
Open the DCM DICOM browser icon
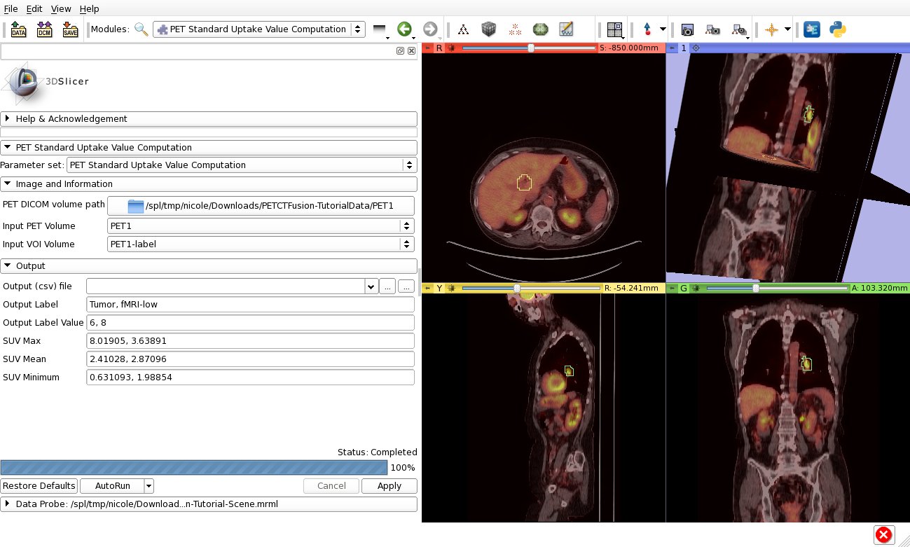(x=44, y=29)
